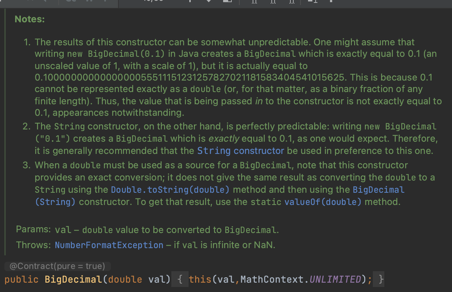Follow the Double.toString(double) link
This screenshot has height=292, width=452.
coord(170,189)
